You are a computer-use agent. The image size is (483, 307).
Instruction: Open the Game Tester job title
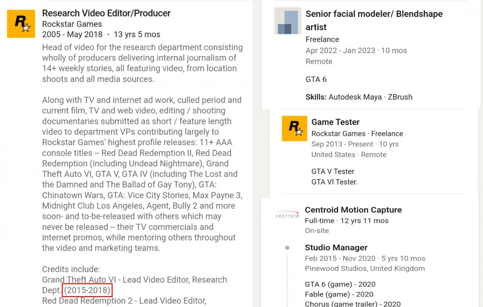coord(335,122)
